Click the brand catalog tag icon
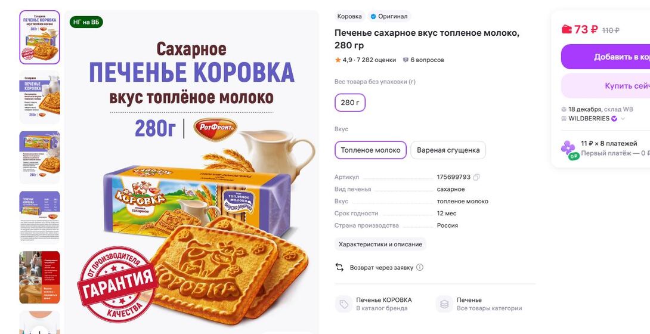The width and height of the screenshot is (650, 334). click(343, 304)
